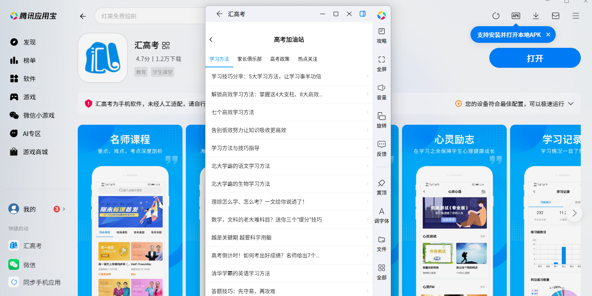Image resolution: width=592 pixels, height=296 pixels.
Task: Click the blue 打开 button
Action: pyautogui.click(x=535, y=58)
